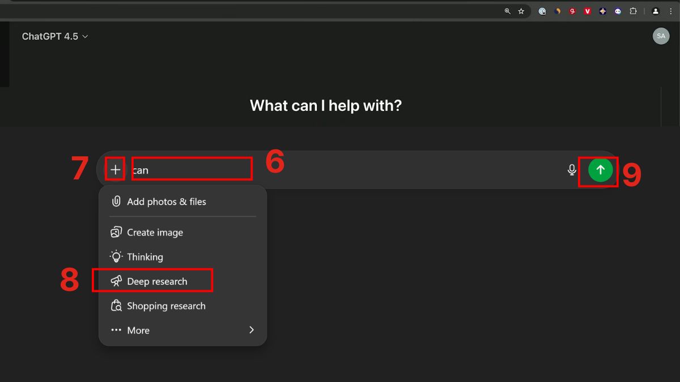Select the Thinking option
This screenshot has height=382, width=680.
(x=182, y=257)
